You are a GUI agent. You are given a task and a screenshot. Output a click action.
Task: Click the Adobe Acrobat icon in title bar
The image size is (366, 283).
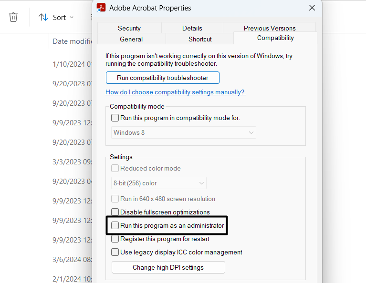pyautogui.click(x=101, y=8)
